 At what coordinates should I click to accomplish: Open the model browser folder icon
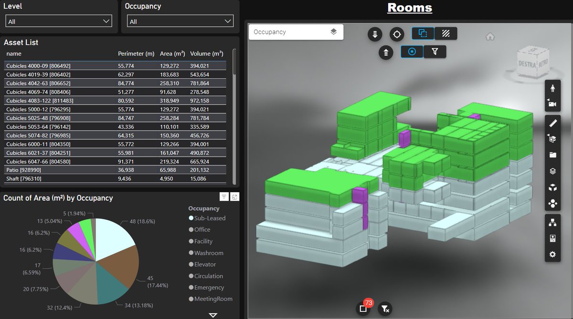click(552, 154)
